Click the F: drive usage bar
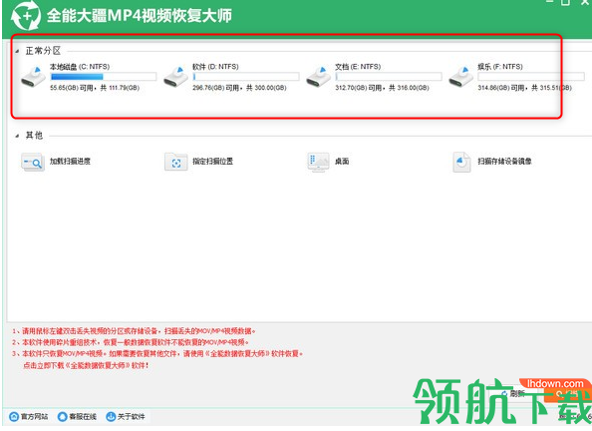This screenshot has width=592, height=431. pyautogui.click(x=531, y=77)
